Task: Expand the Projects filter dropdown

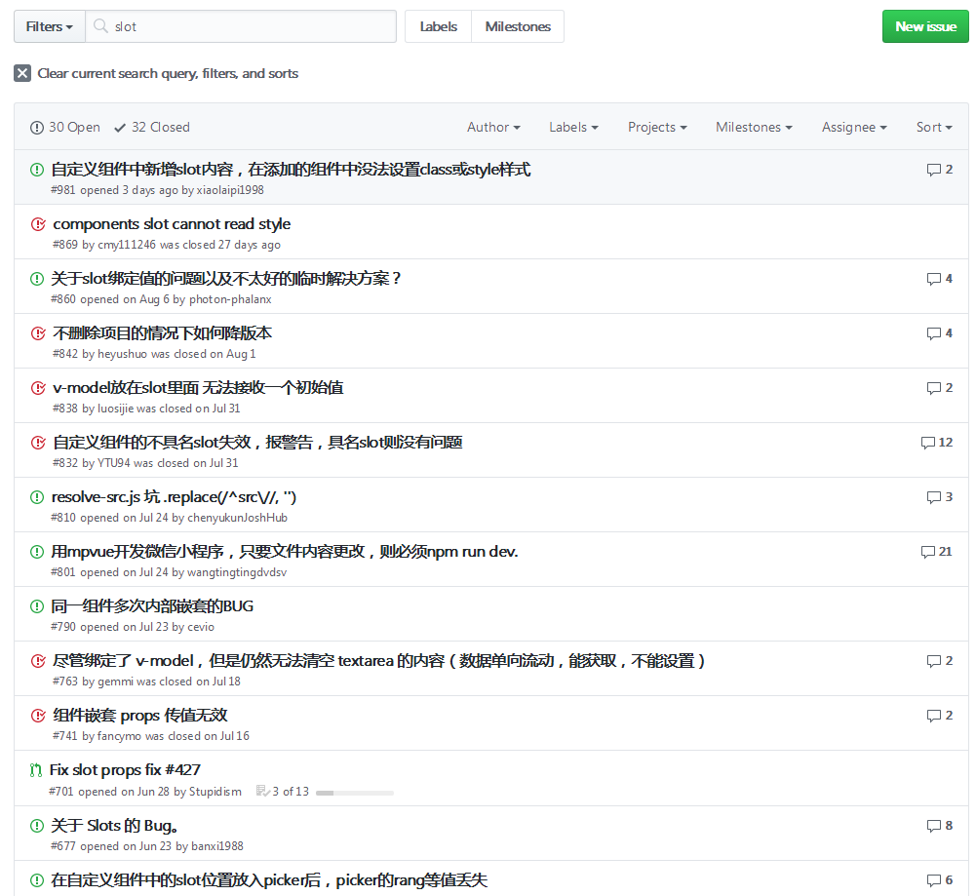Action: (657, 127)
